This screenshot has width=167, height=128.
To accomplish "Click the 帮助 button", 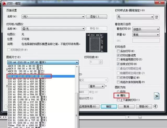I will [144, 106].
